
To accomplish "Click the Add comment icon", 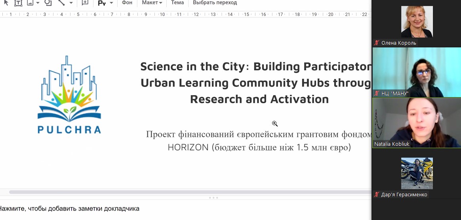I will coord(85,3).
